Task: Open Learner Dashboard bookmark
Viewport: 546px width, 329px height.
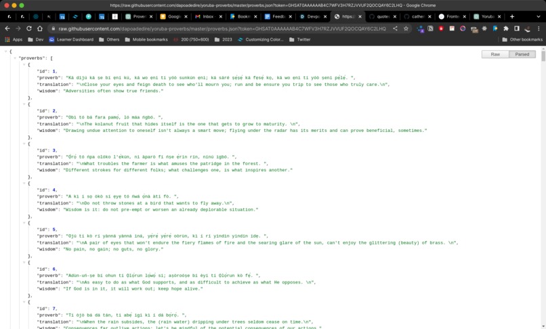Action: click(x=71, y=39)
